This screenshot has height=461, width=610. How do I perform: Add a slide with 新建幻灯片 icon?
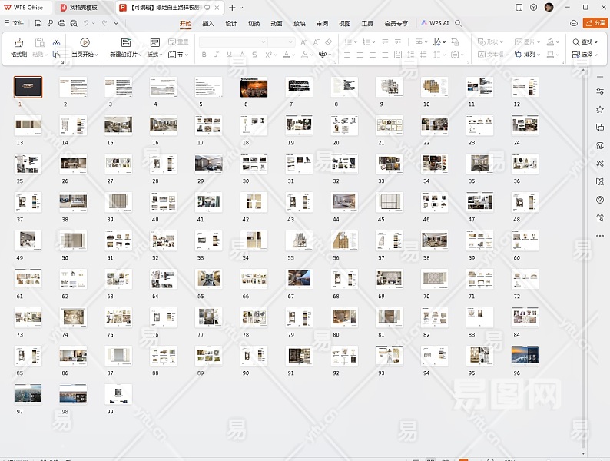tap(126, 43)
